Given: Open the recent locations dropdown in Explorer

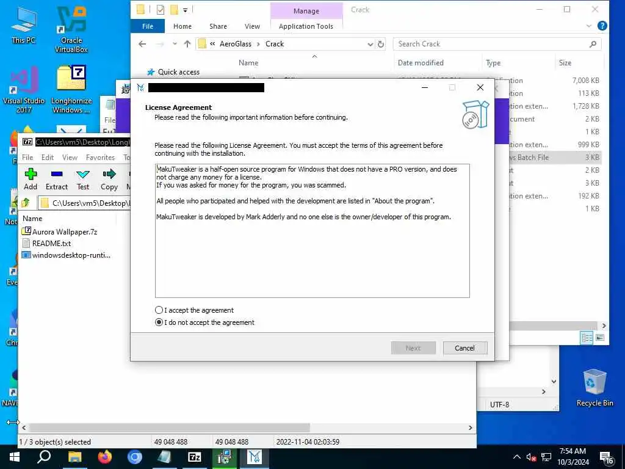Looking at the screenshot, I should [x=175, y=44].
